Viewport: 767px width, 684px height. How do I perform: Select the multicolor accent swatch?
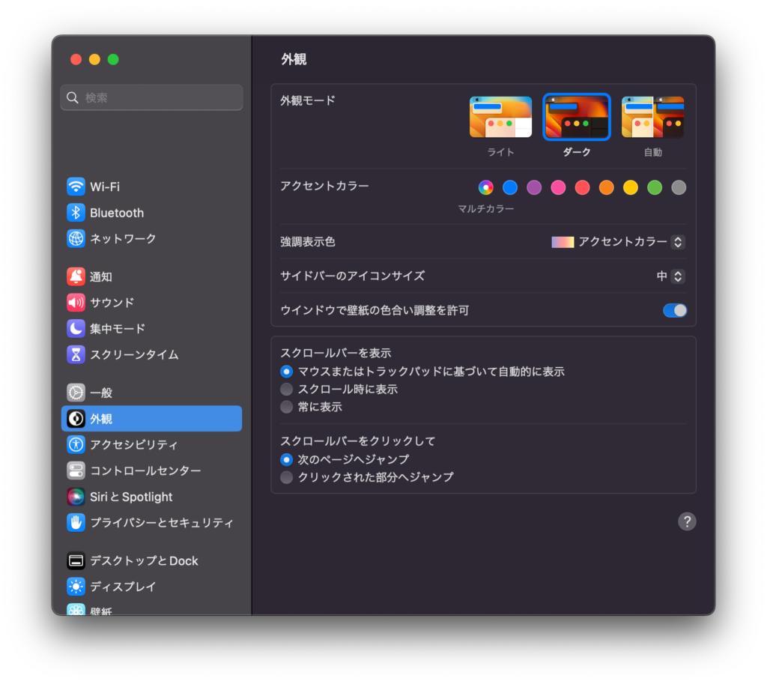[x=485, y=187]
